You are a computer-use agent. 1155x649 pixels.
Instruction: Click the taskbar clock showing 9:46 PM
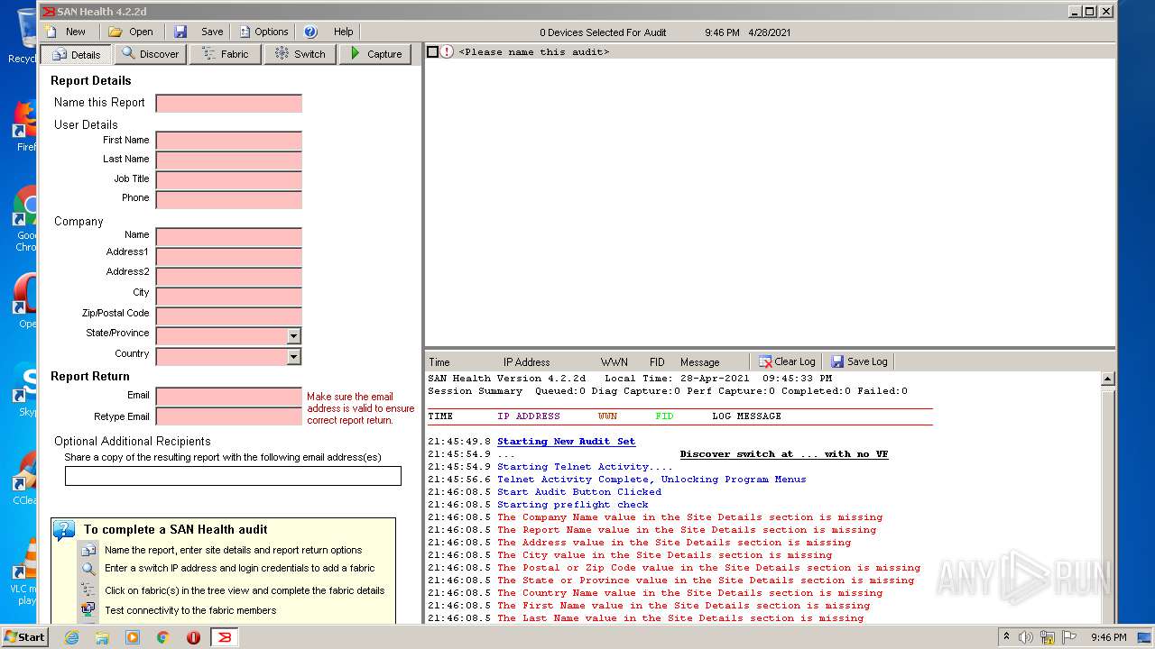pos(1109,637)
